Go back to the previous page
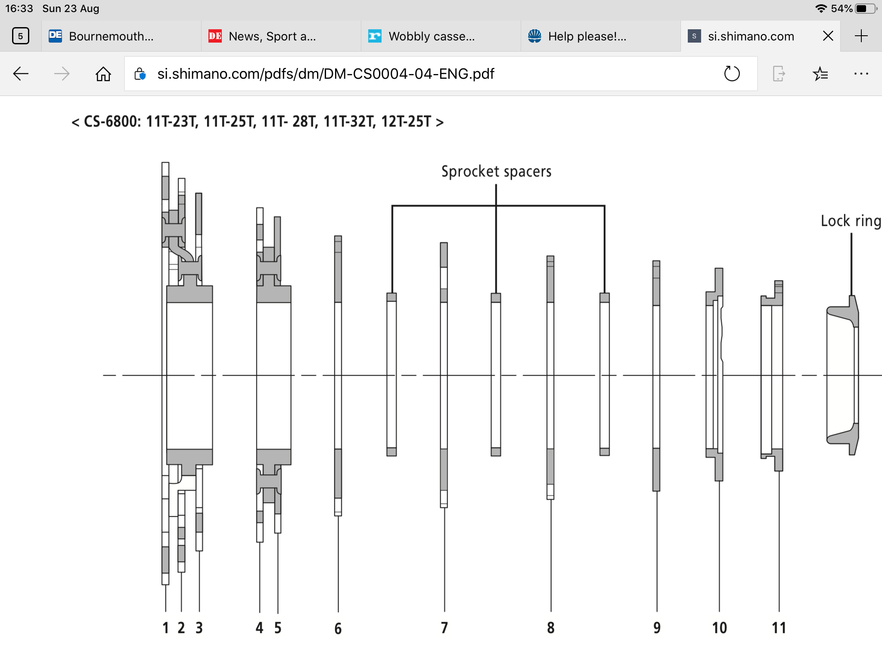 click(x=21, y=74)
